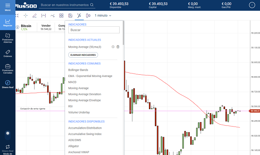The image size is (260, 155).
Task: Add the Bollinger Bands indicator
Action: [x=78, y=70]
